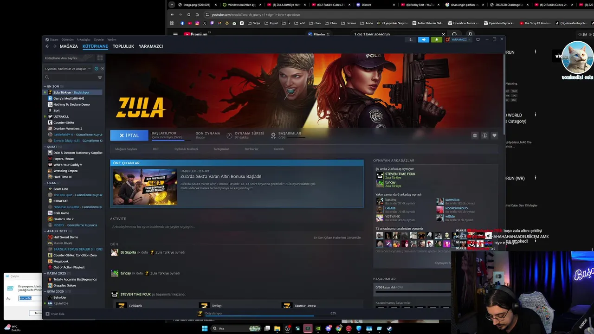Open YARAMAZCI profile tab
594x334 pixels.
pyautogui.click(x=151, y=46)
